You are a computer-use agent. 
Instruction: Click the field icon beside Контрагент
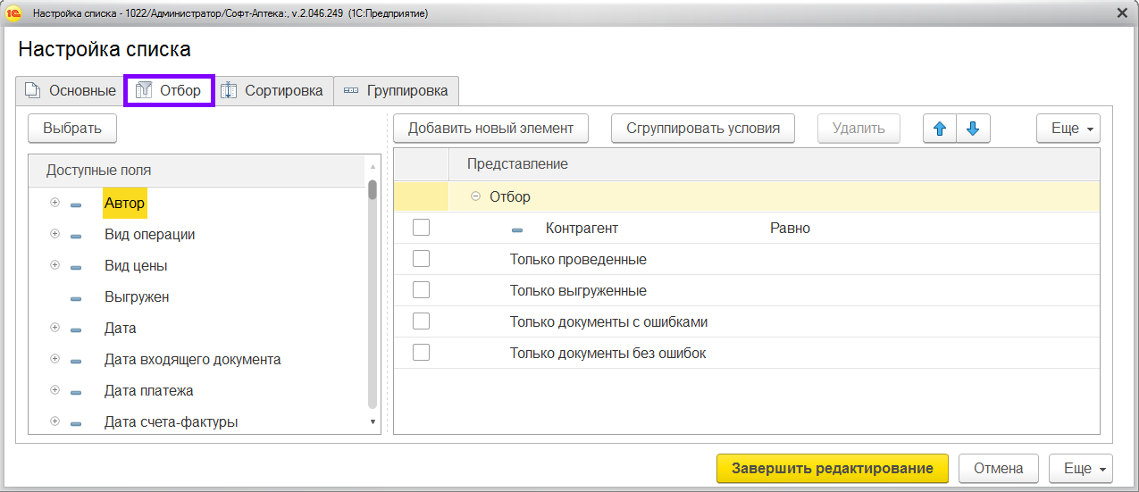click(x=517, y=229)
